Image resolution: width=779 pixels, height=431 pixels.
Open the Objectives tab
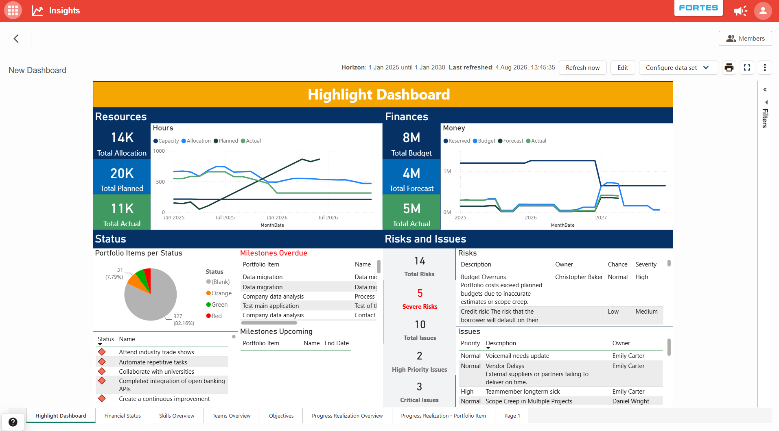[281, 416]
